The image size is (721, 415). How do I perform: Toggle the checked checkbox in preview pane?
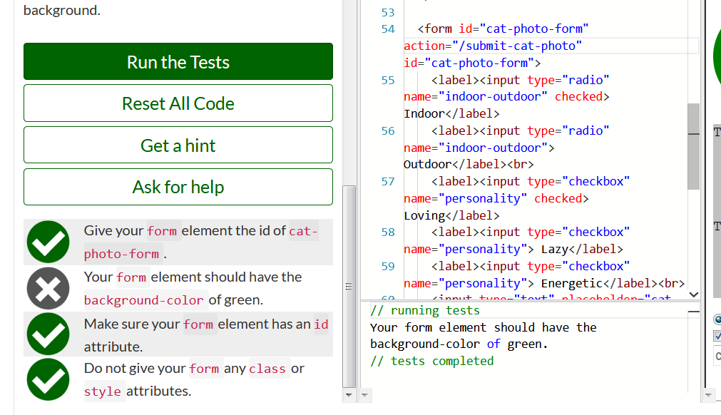pyautogui.click(x=717, y=336)
